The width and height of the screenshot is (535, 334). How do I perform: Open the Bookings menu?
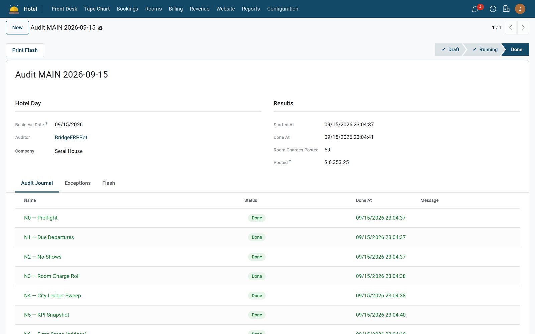click(127, 9)
